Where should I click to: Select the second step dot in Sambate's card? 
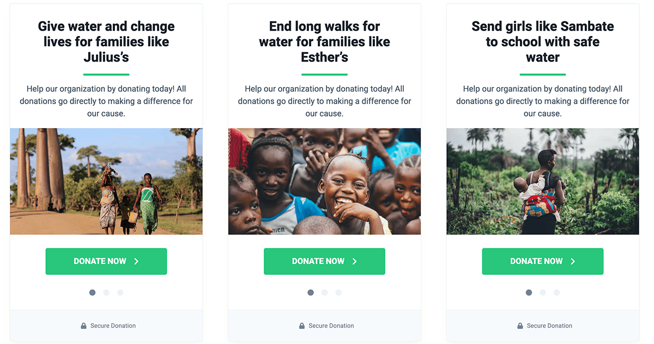[543, 293]
